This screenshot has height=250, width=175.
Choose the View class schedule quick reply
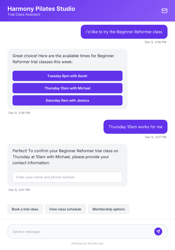(65, 209)
